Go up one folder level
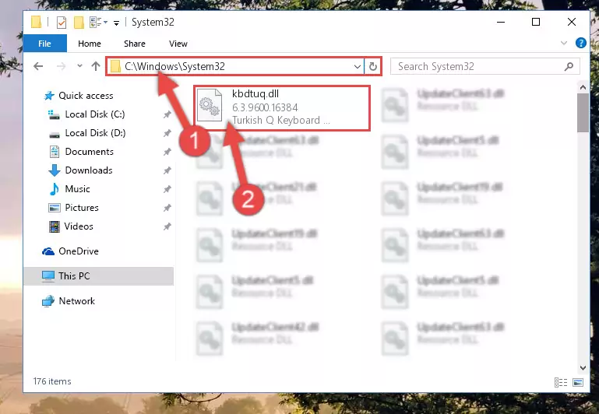This screenshot has width=599, height=414. (x=96, y=66)
